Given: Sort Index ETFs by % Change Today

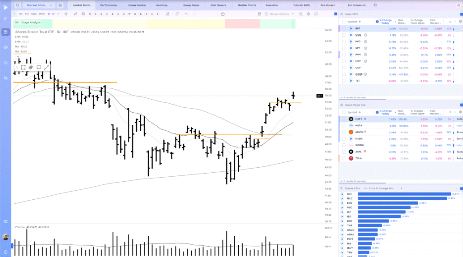Looking at the screenshot, I should tap(386, 22).
